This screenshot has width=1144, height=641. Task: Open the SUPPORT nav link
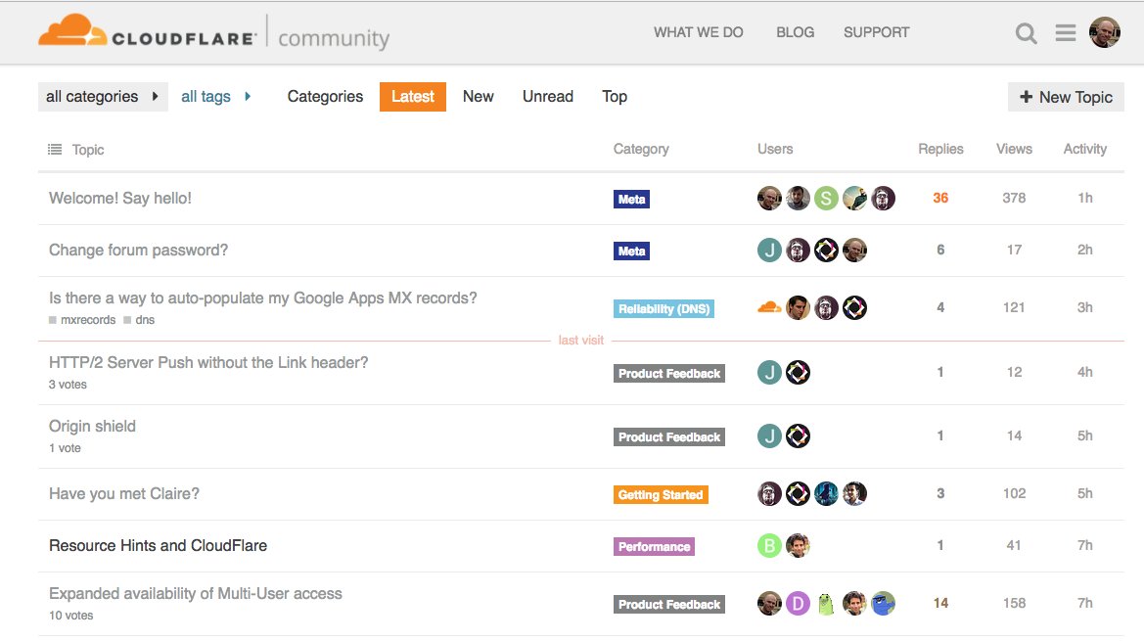[876, 32]
